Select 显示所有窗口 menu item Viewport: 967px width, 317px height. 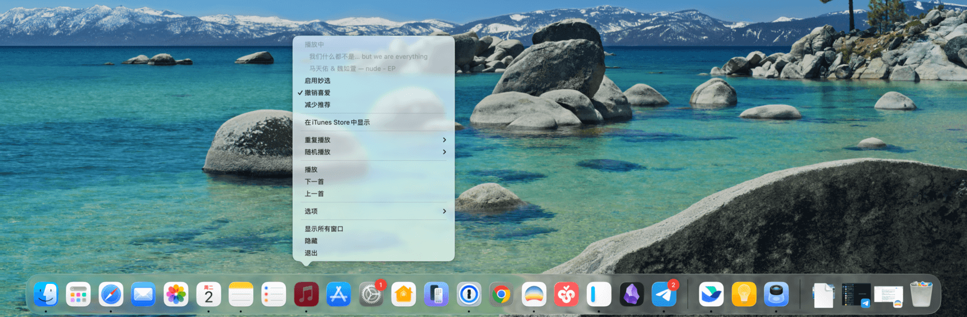(324, 229)
